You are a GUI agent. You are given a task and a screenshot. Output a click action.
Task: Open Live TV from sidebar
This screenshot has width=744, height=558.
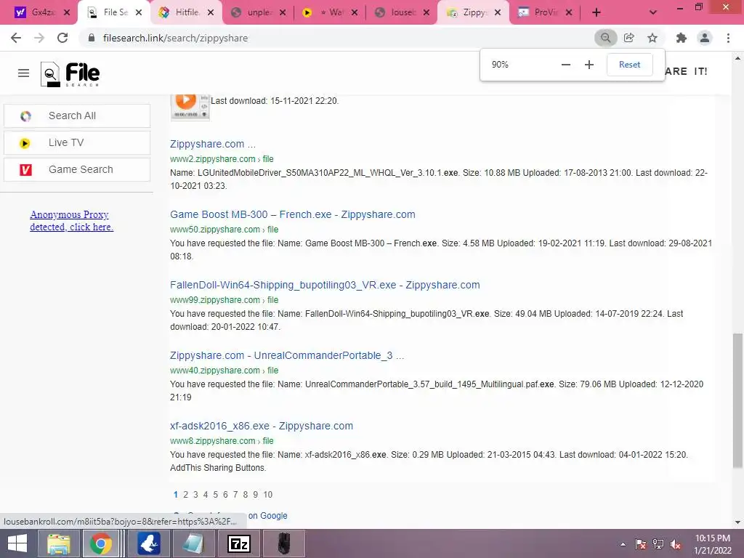click(77, 142)
